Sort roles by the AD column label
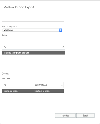The width and height of the screenshot is (100, 124). pyautogui.click(x=5, y=47)
